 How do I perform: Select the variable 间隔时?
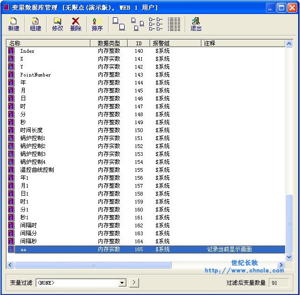28,225
